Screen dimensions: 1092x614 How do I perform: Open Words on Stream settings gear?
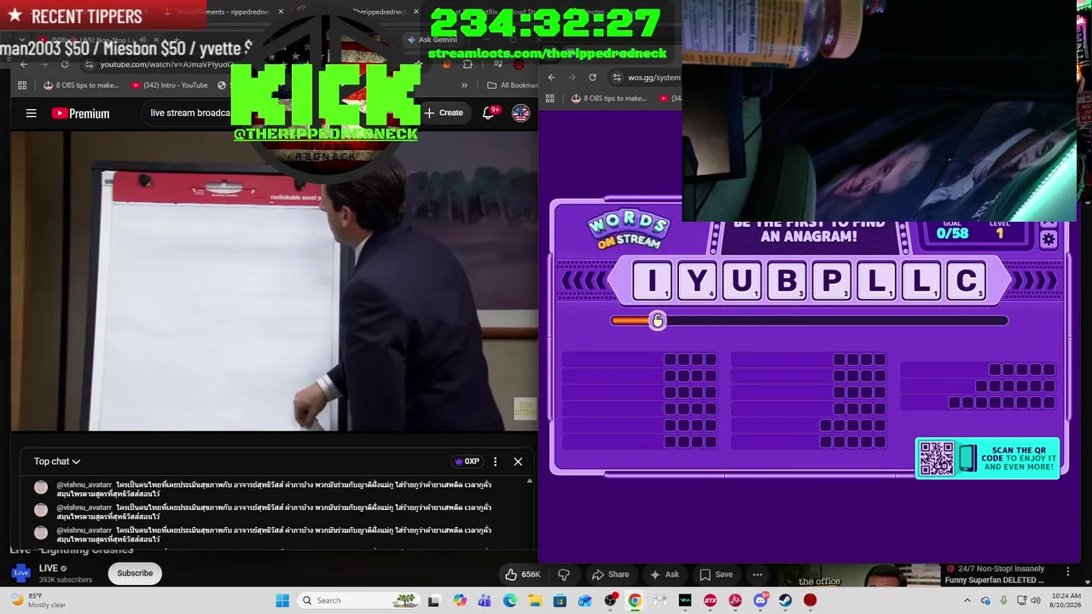pos(1048,240)
